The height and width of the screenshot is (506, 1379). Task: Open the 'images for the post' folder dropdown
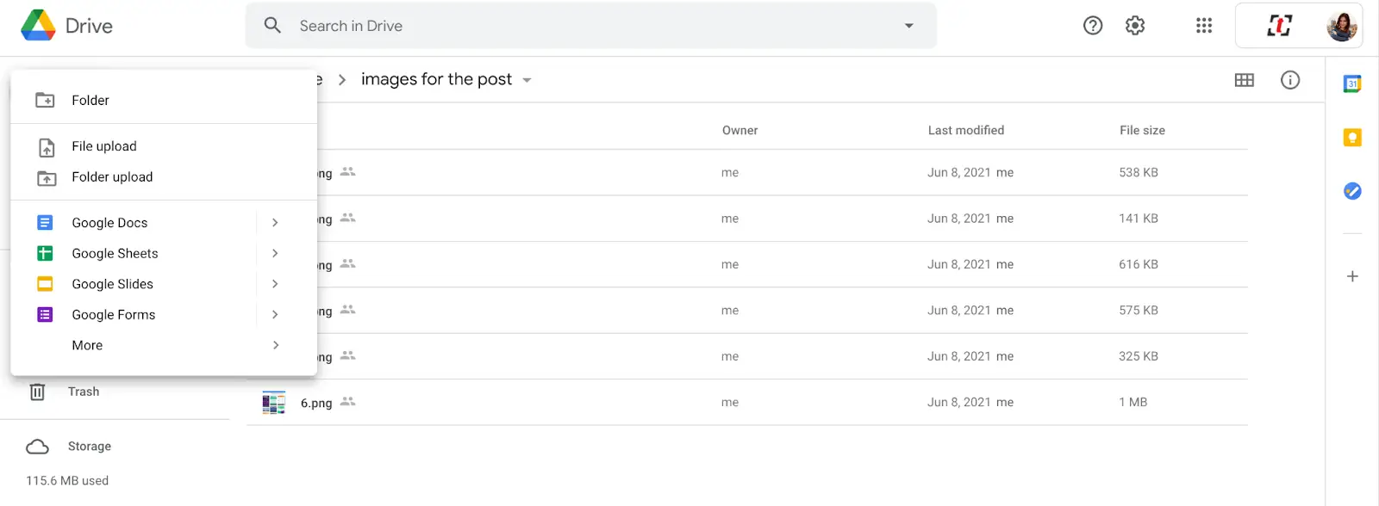click(527, 80)
